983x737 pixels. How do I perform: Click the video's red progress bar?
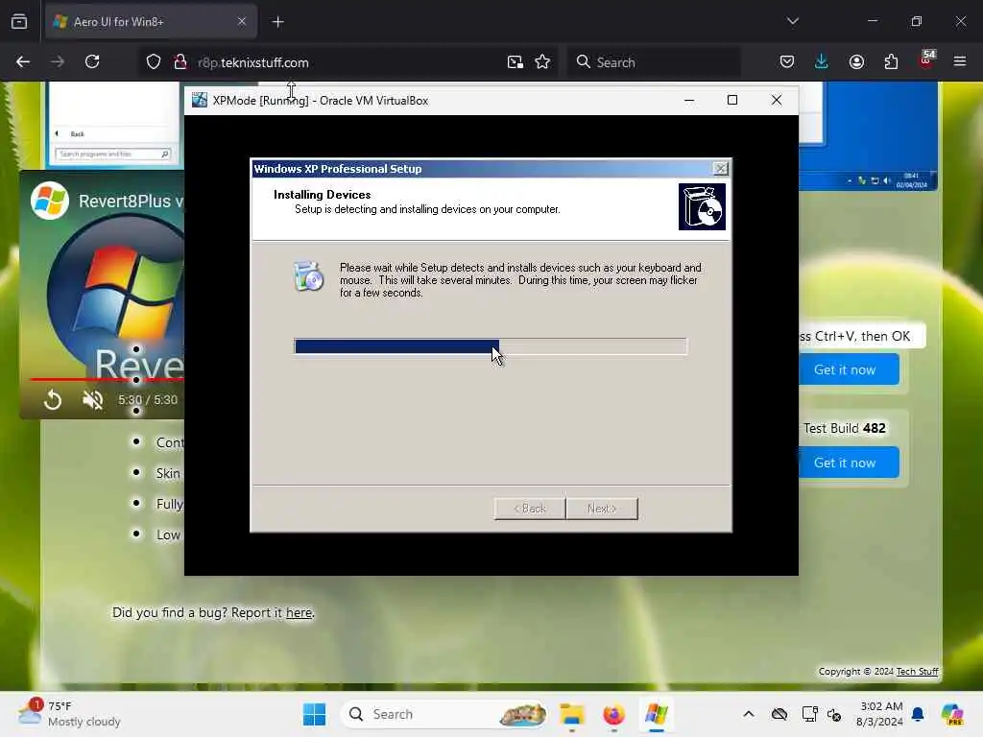[107, 380]
